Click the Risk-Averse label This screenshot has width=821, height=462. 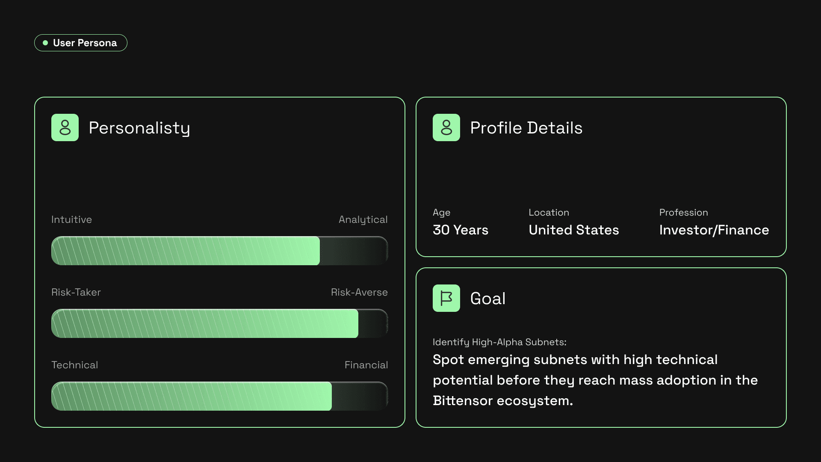tap(359, 292)
